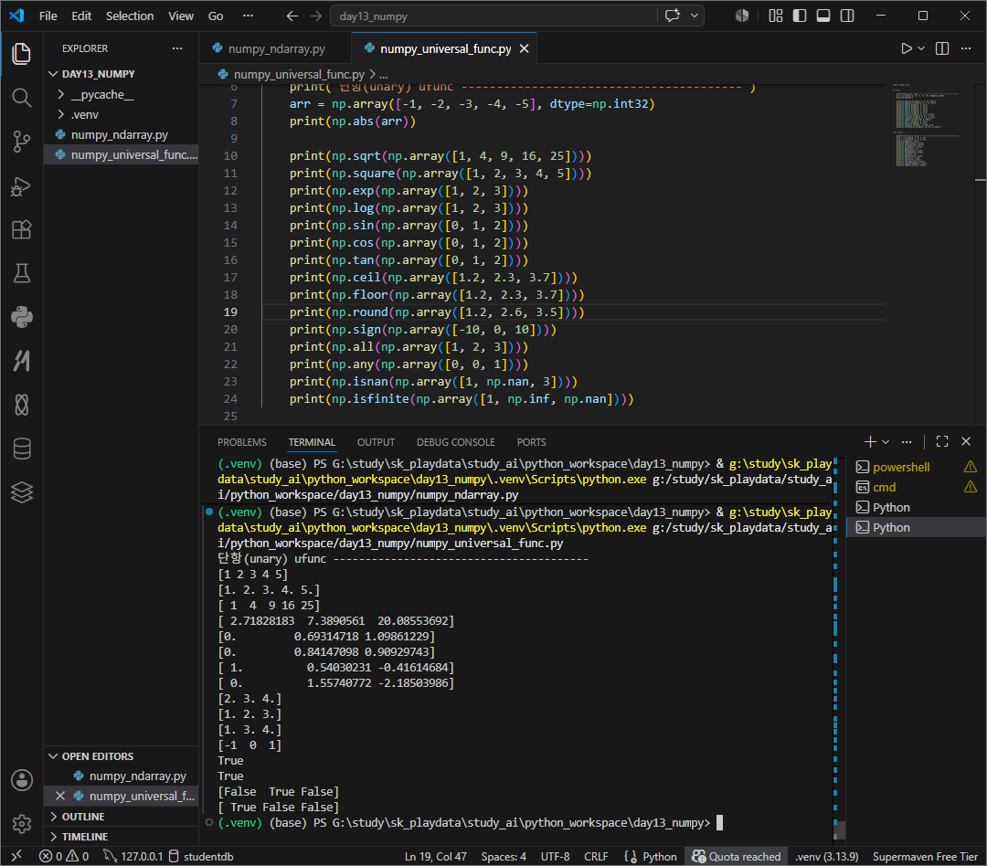Open the Testing flask view
987x866 pixels.
[21, 273]
